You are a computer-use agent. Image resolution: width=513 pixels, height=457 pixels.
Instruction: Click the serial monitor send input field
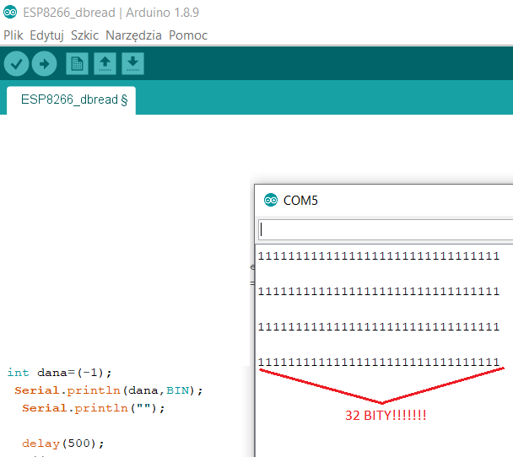386,230
